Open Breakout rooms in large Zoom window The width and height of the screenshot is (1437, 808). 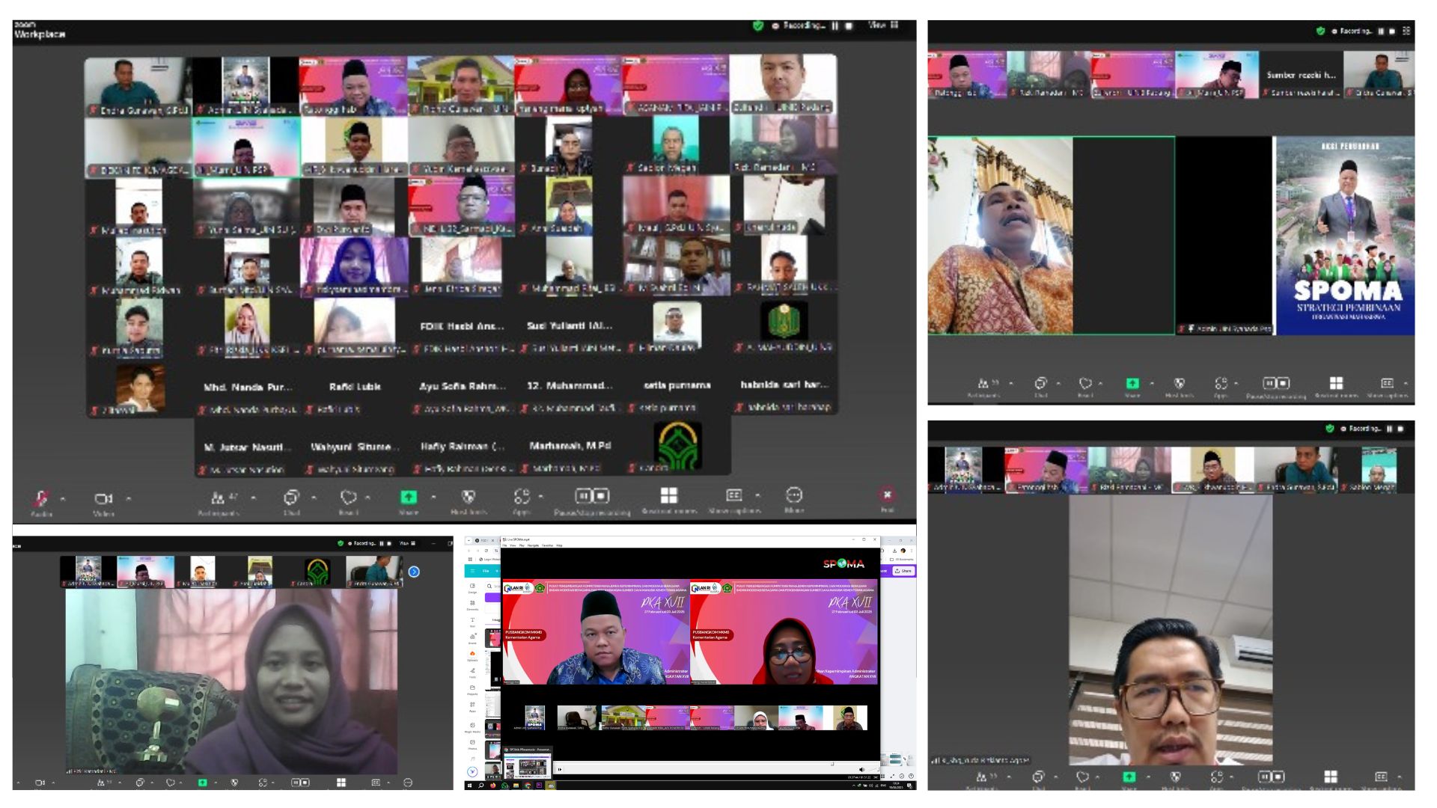[x=669, y=500]
